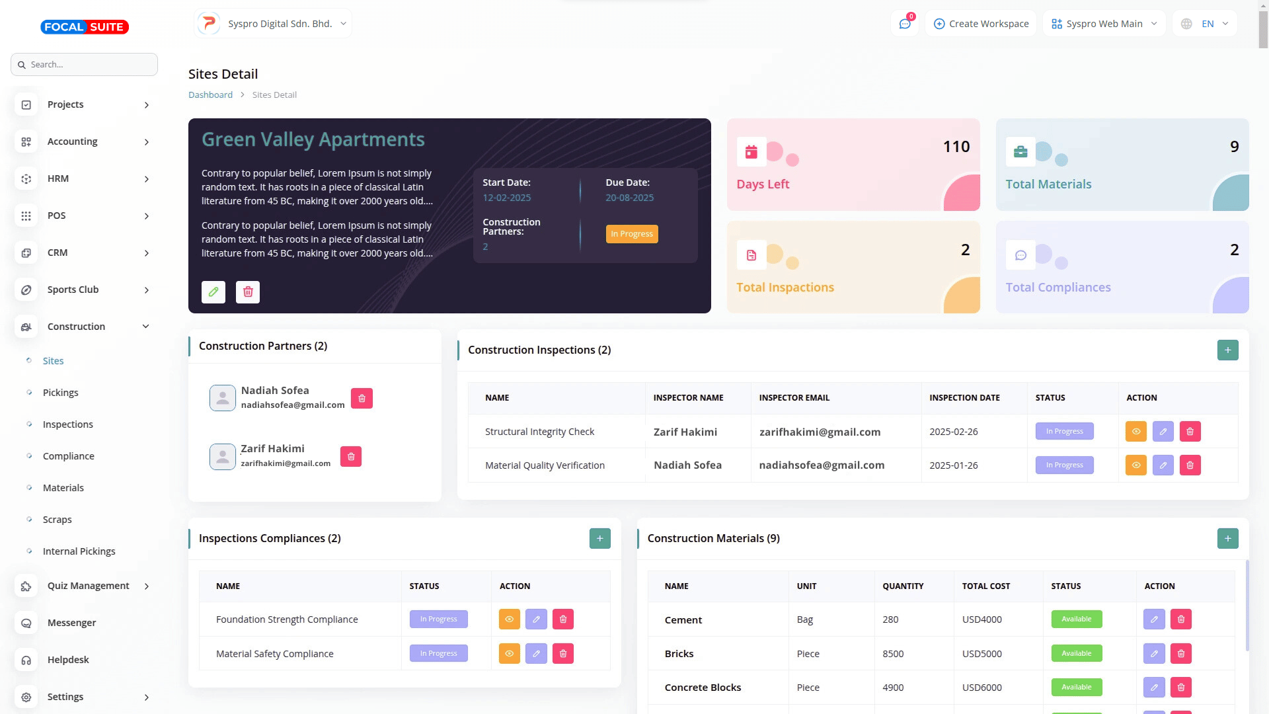View Material Safety Compliance with eye icon
Image resolution: width=1269 pixels, height=714 pixels.
pyautogui.click(x=509, y=653)
